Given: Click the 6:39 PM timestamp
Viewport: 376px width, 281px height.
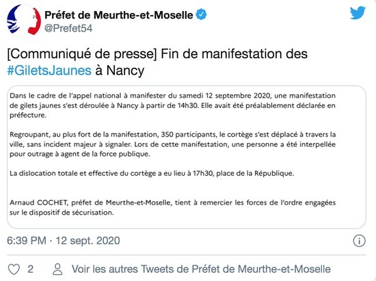Looking at the screenshot, I should tap(27, 241).
